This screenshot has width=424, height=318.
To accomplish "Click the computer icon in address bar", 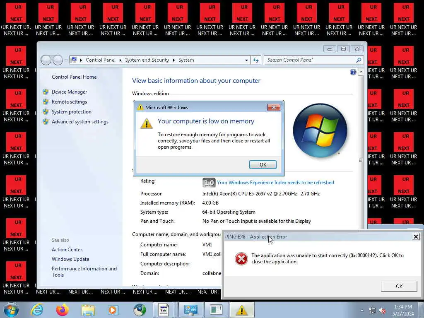I will click(74, 60).
